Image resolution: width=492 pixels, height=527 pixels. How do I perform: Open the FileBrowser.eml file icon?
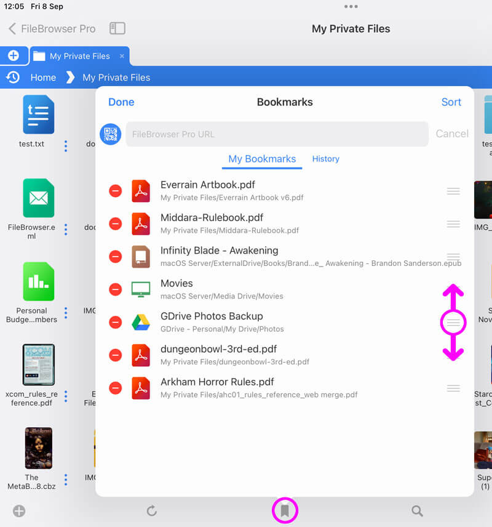[x=39, y=198]
